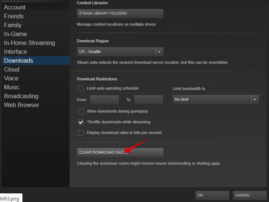The height and width of the screenshot is (202, 269).
Task: Enable Limit auto-updating schedule checkbox
Action: click(x=81, y=88)
